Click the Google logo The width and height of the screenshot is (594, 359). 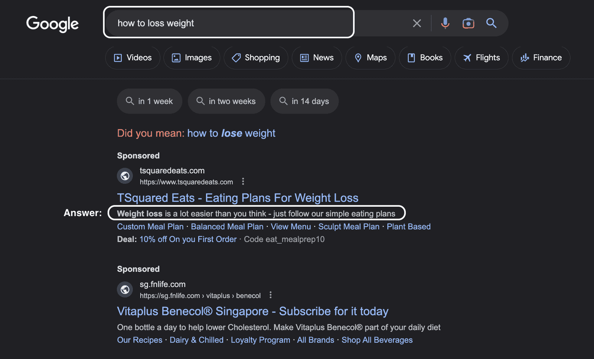52,24
